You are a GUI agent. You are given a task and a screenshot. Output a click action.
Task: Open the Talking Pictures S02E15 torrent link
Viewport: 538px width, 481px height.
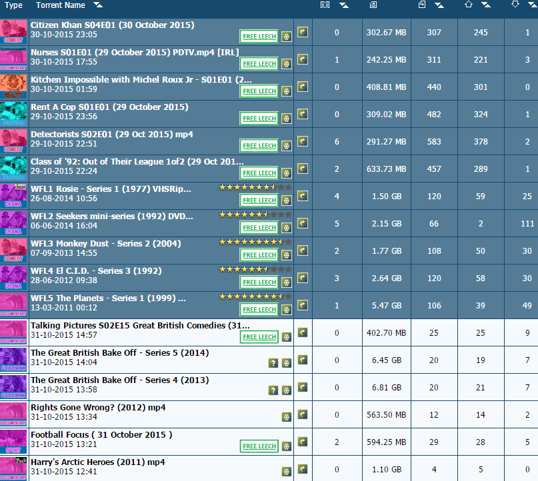[140, 325]
